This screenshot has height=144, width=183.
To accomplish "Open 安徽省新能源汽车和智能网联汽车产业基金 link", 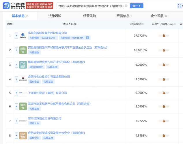I will pyautogui.click(x=68, y=48).
